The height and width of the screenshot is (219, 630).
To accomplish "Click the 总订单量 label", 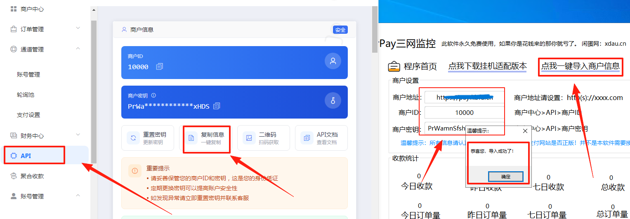I will [x=612, y=214].
